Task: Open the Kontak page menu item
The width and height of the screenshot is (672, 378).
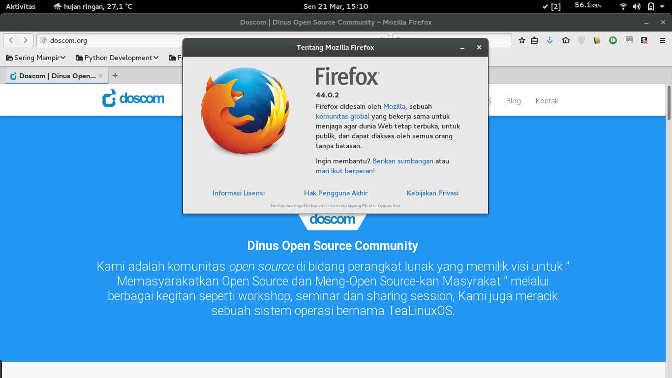Action: (x=547, y=100)
